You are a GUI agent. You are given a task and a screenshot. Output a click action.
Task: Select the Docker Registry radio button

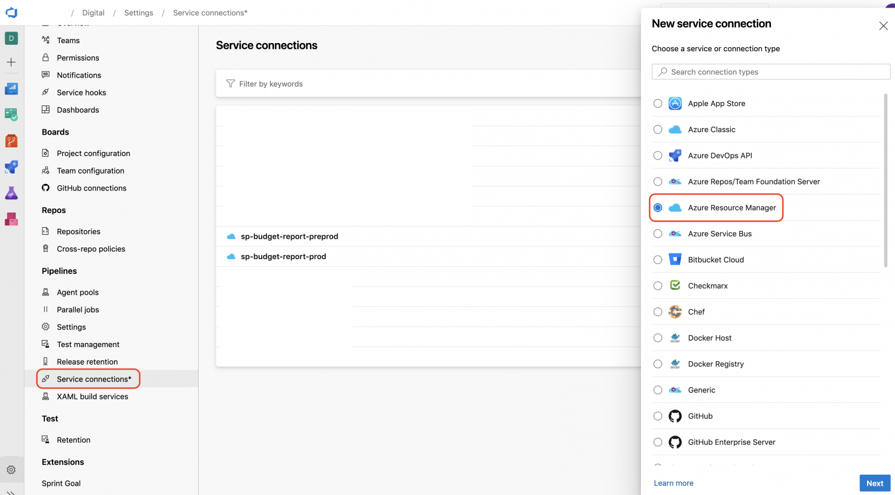click(x=658, y=363)
